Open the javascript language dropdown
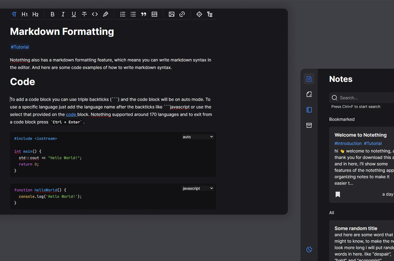The width and height of the screenshot is (394, 261). pos(197,188)
